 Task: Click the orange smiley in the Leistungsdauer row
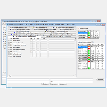click(x=89, y=37)
